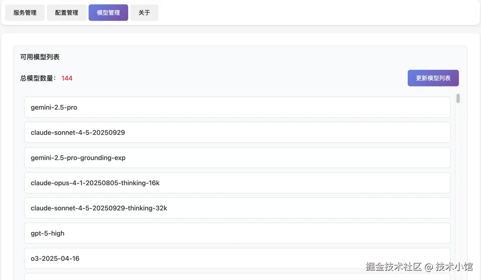This screenshot has width=481, height=280.
Task: Select the 模型管理 tab
Action: (108, 13)
